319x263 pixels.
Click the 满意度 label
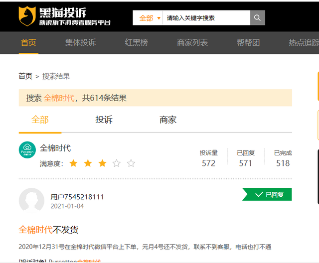click(x=51, y=163)
